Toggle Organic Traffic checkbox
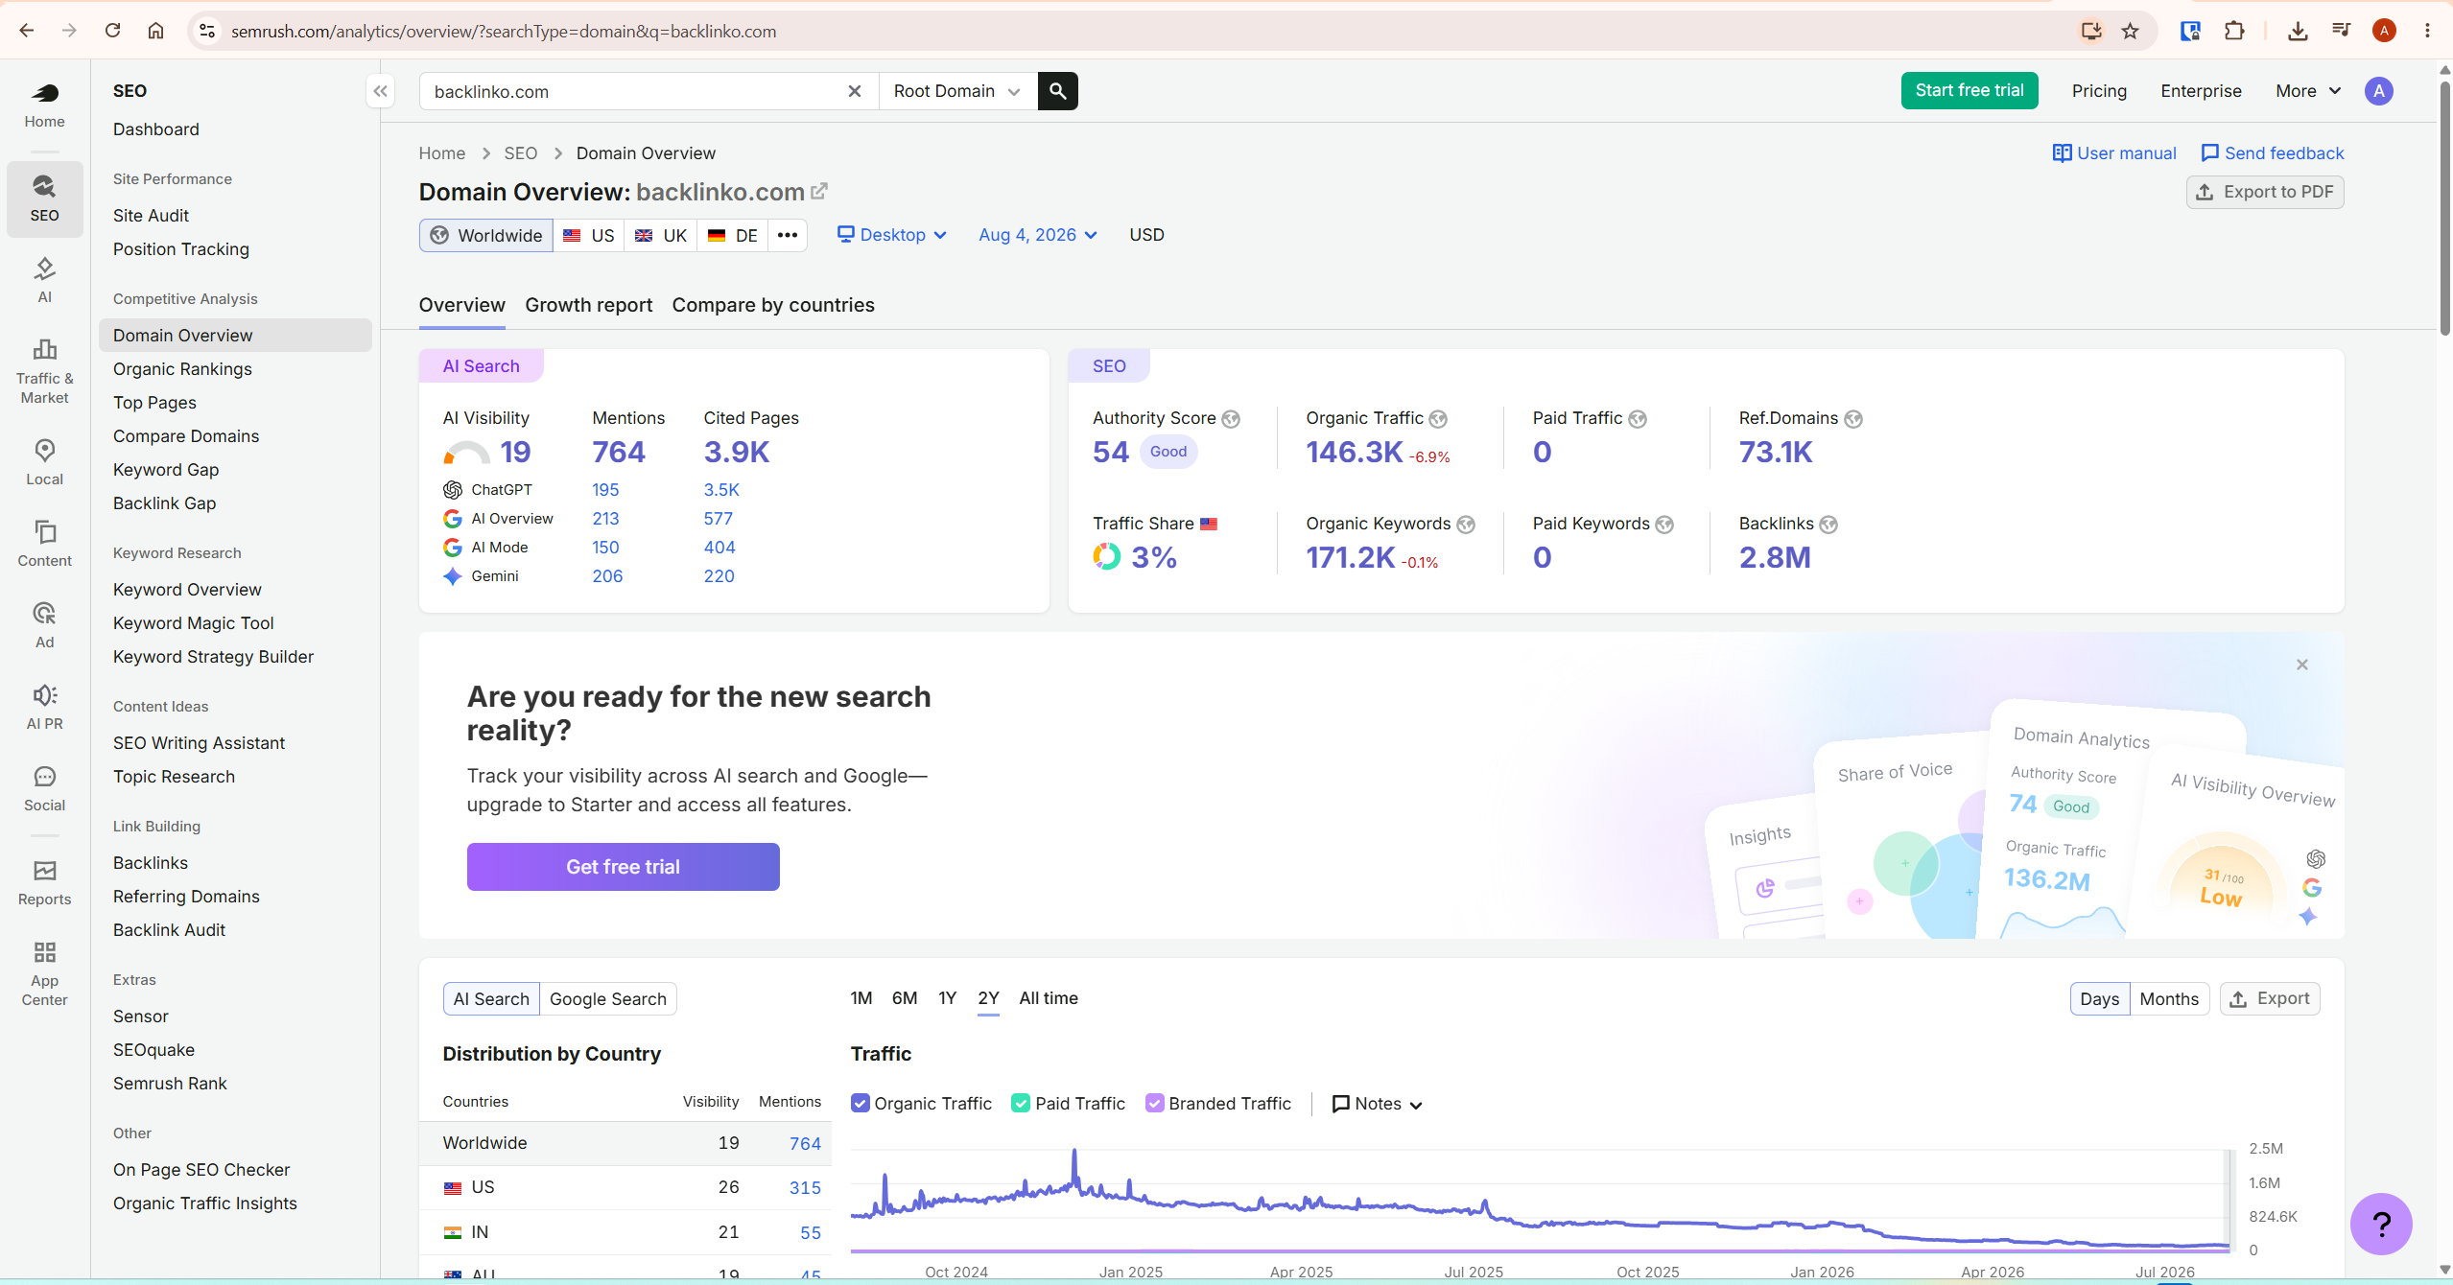Screen dimensions: 2453x1285 pyautogui.click(x=861, y=1103)
